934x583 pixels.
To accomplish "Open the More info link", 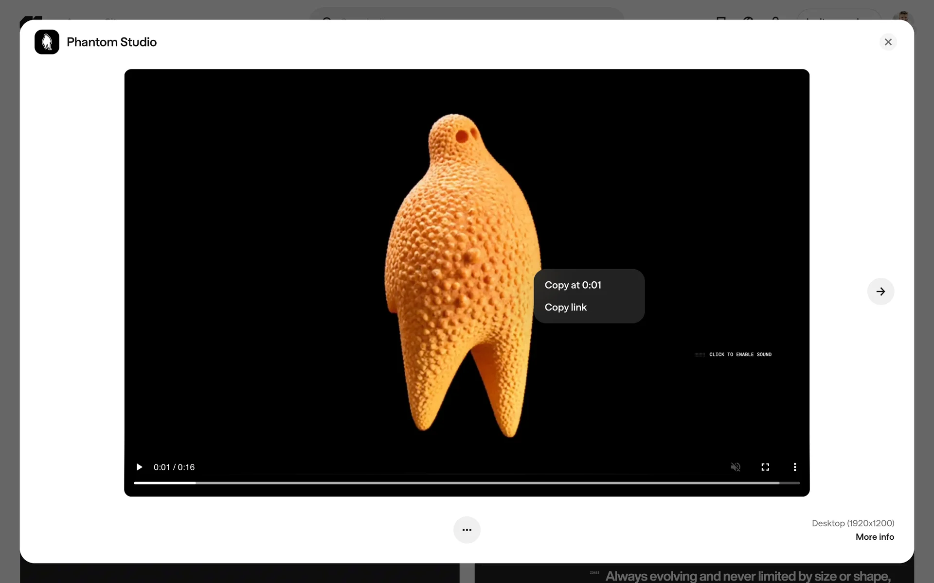I will [x=874, y=537].
